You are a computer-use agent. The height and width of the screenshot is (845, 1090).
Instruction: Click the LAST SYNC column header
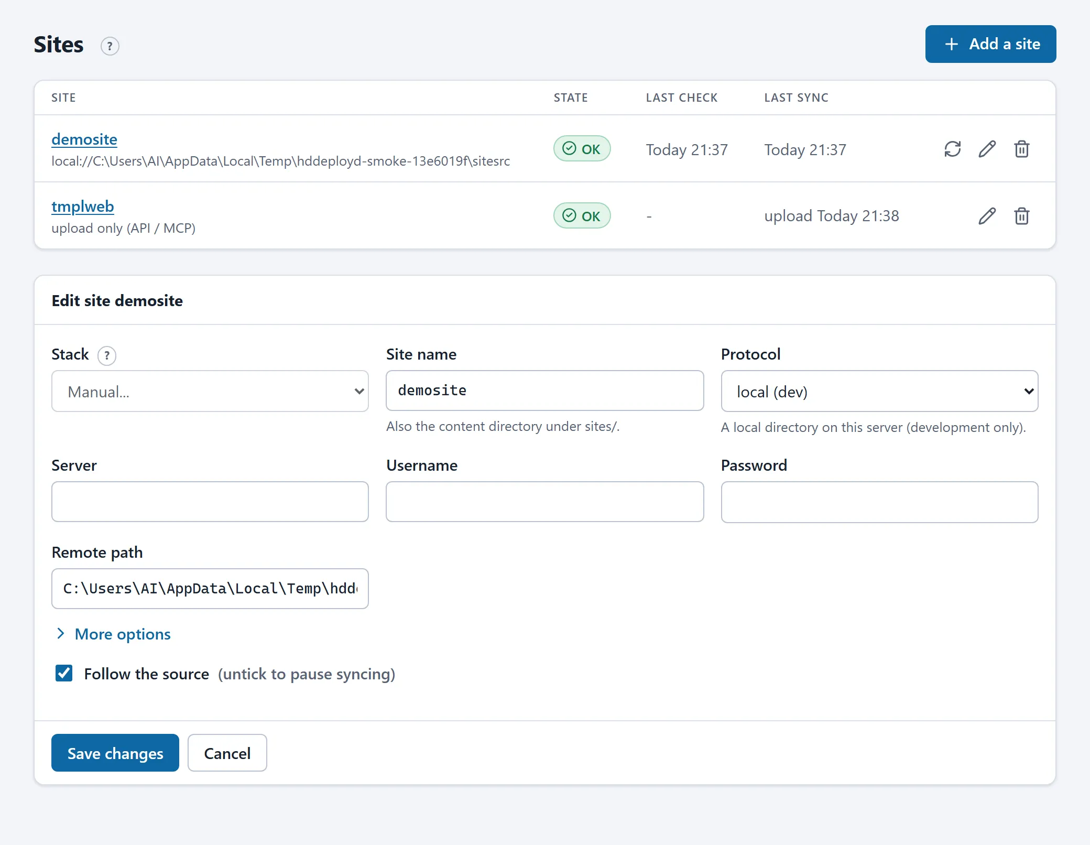tap(796, 97)
